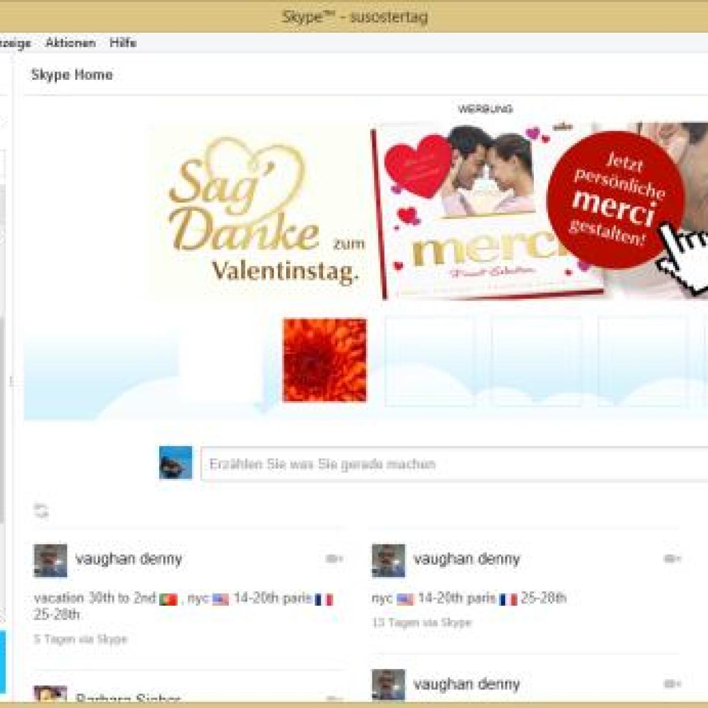Open vaughan denny's avatar in the vacation post
Screen dimensions: 708x708
[51, 560]
